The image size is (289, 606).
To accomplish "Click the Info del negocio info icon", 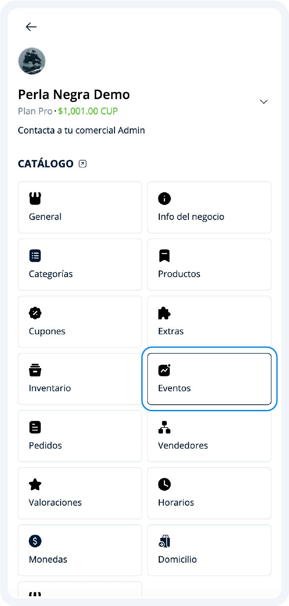I will tap(165, 198).
